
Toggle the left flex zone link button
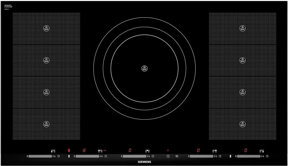coord(69,156)
